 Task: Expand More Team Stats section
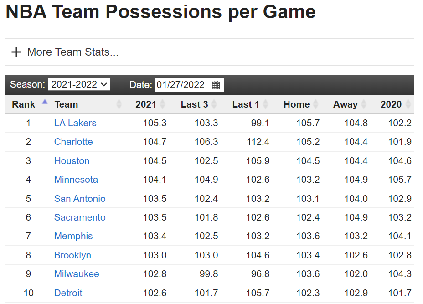tap(72, 52)
